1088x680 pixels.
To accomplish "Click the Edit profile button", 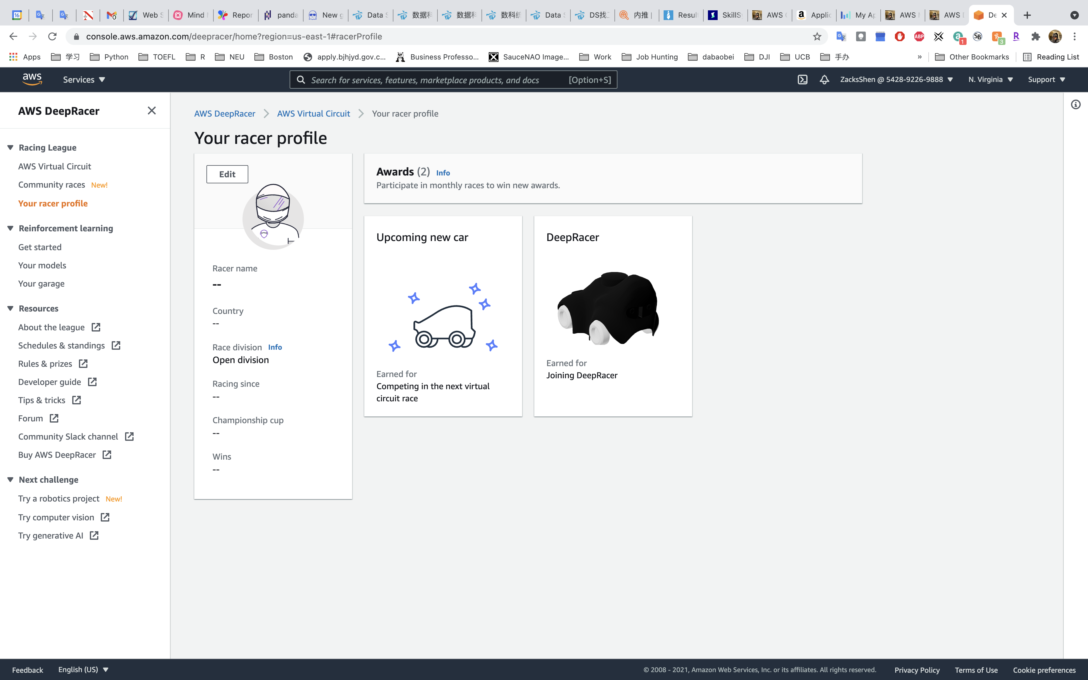I will click(x=227, y=174).
